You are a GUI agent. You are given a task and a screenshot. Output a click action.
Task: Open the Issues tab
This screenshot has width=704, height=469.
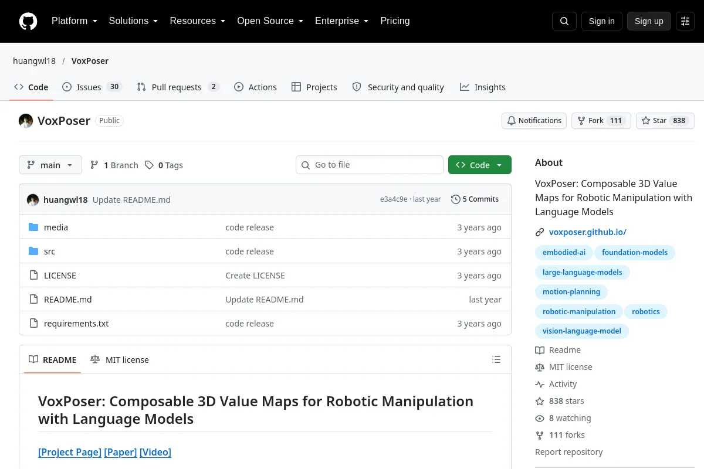(92, 87)
